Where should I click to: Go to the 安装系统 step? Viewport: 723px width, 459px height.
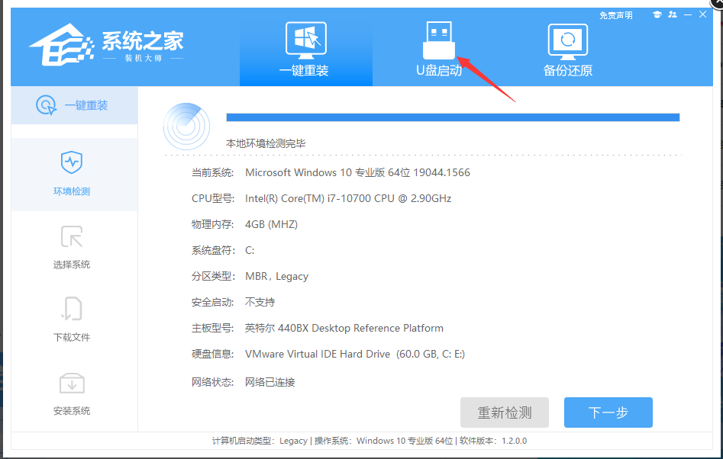pyautogui.click(x=72, y=393)
